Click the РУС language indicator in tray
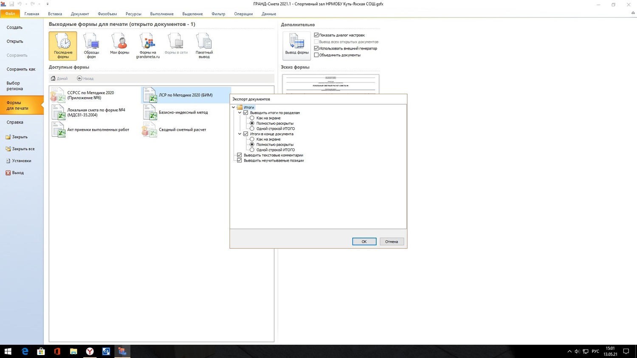 point(595,351)
